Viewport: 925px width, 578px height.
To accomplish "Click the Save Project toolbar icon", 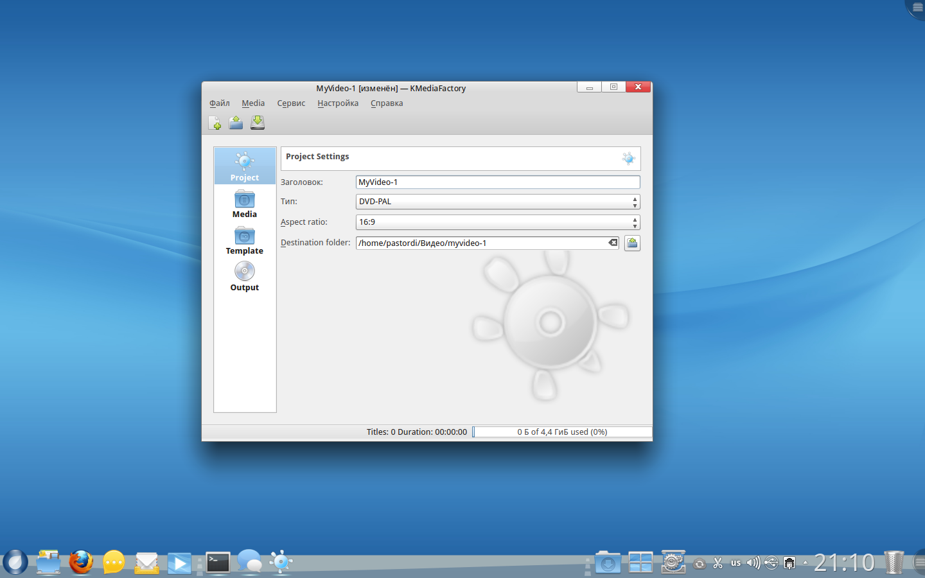I will pos(258,123).
